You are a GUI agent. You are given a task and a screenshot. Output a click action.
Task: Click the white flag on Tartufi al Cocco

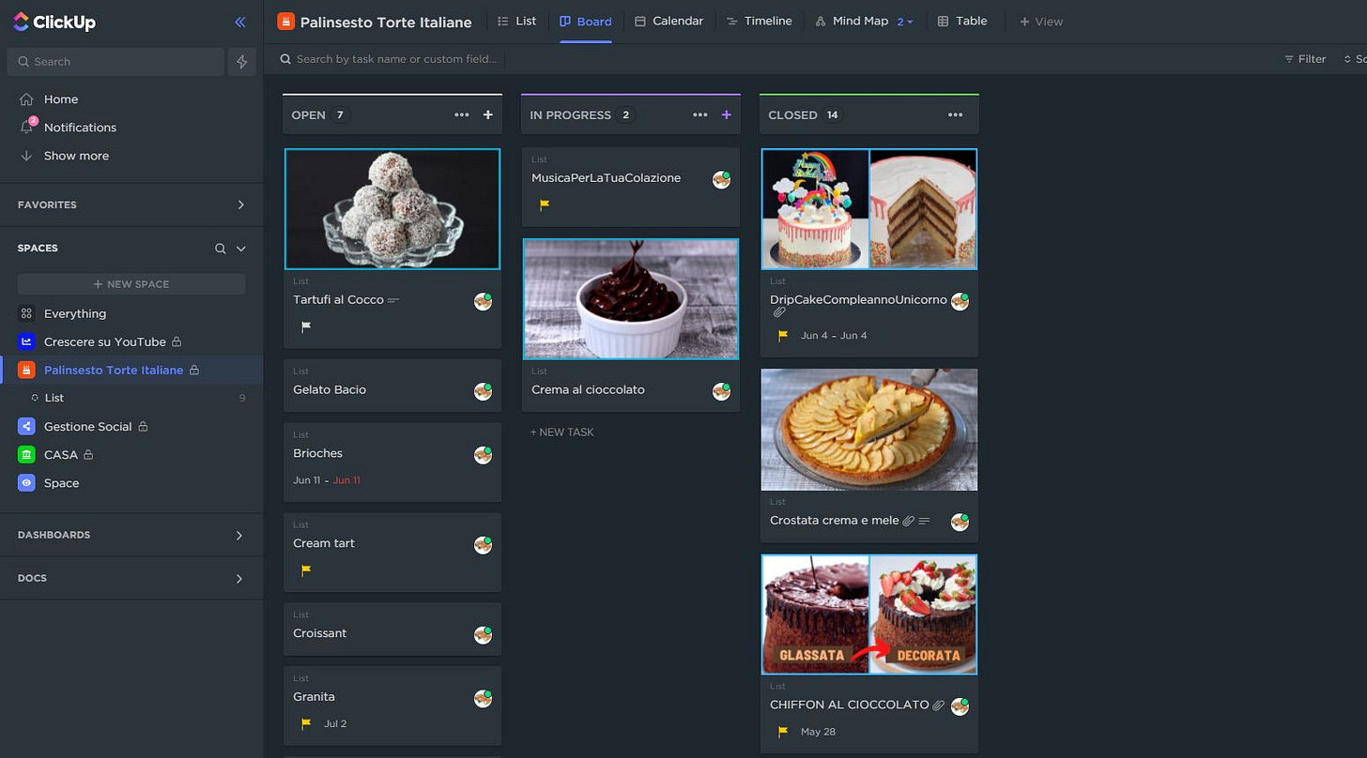pyautogui.click(x=306, y=327)
